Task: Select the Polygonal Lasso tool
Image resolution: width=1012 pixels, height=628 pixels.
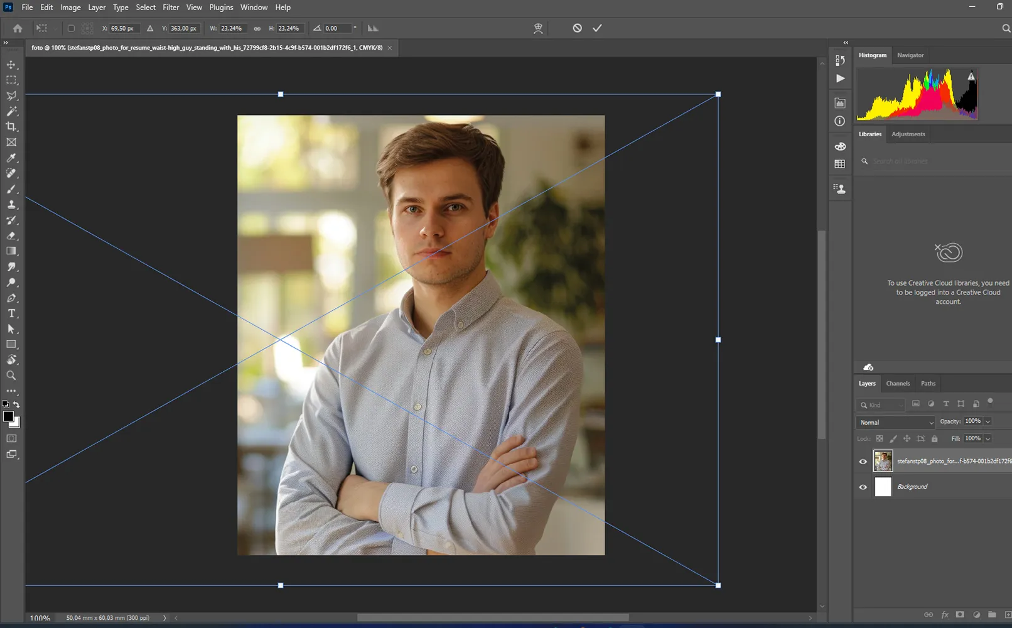Action: pyautogui.click(x=11, y=96)
